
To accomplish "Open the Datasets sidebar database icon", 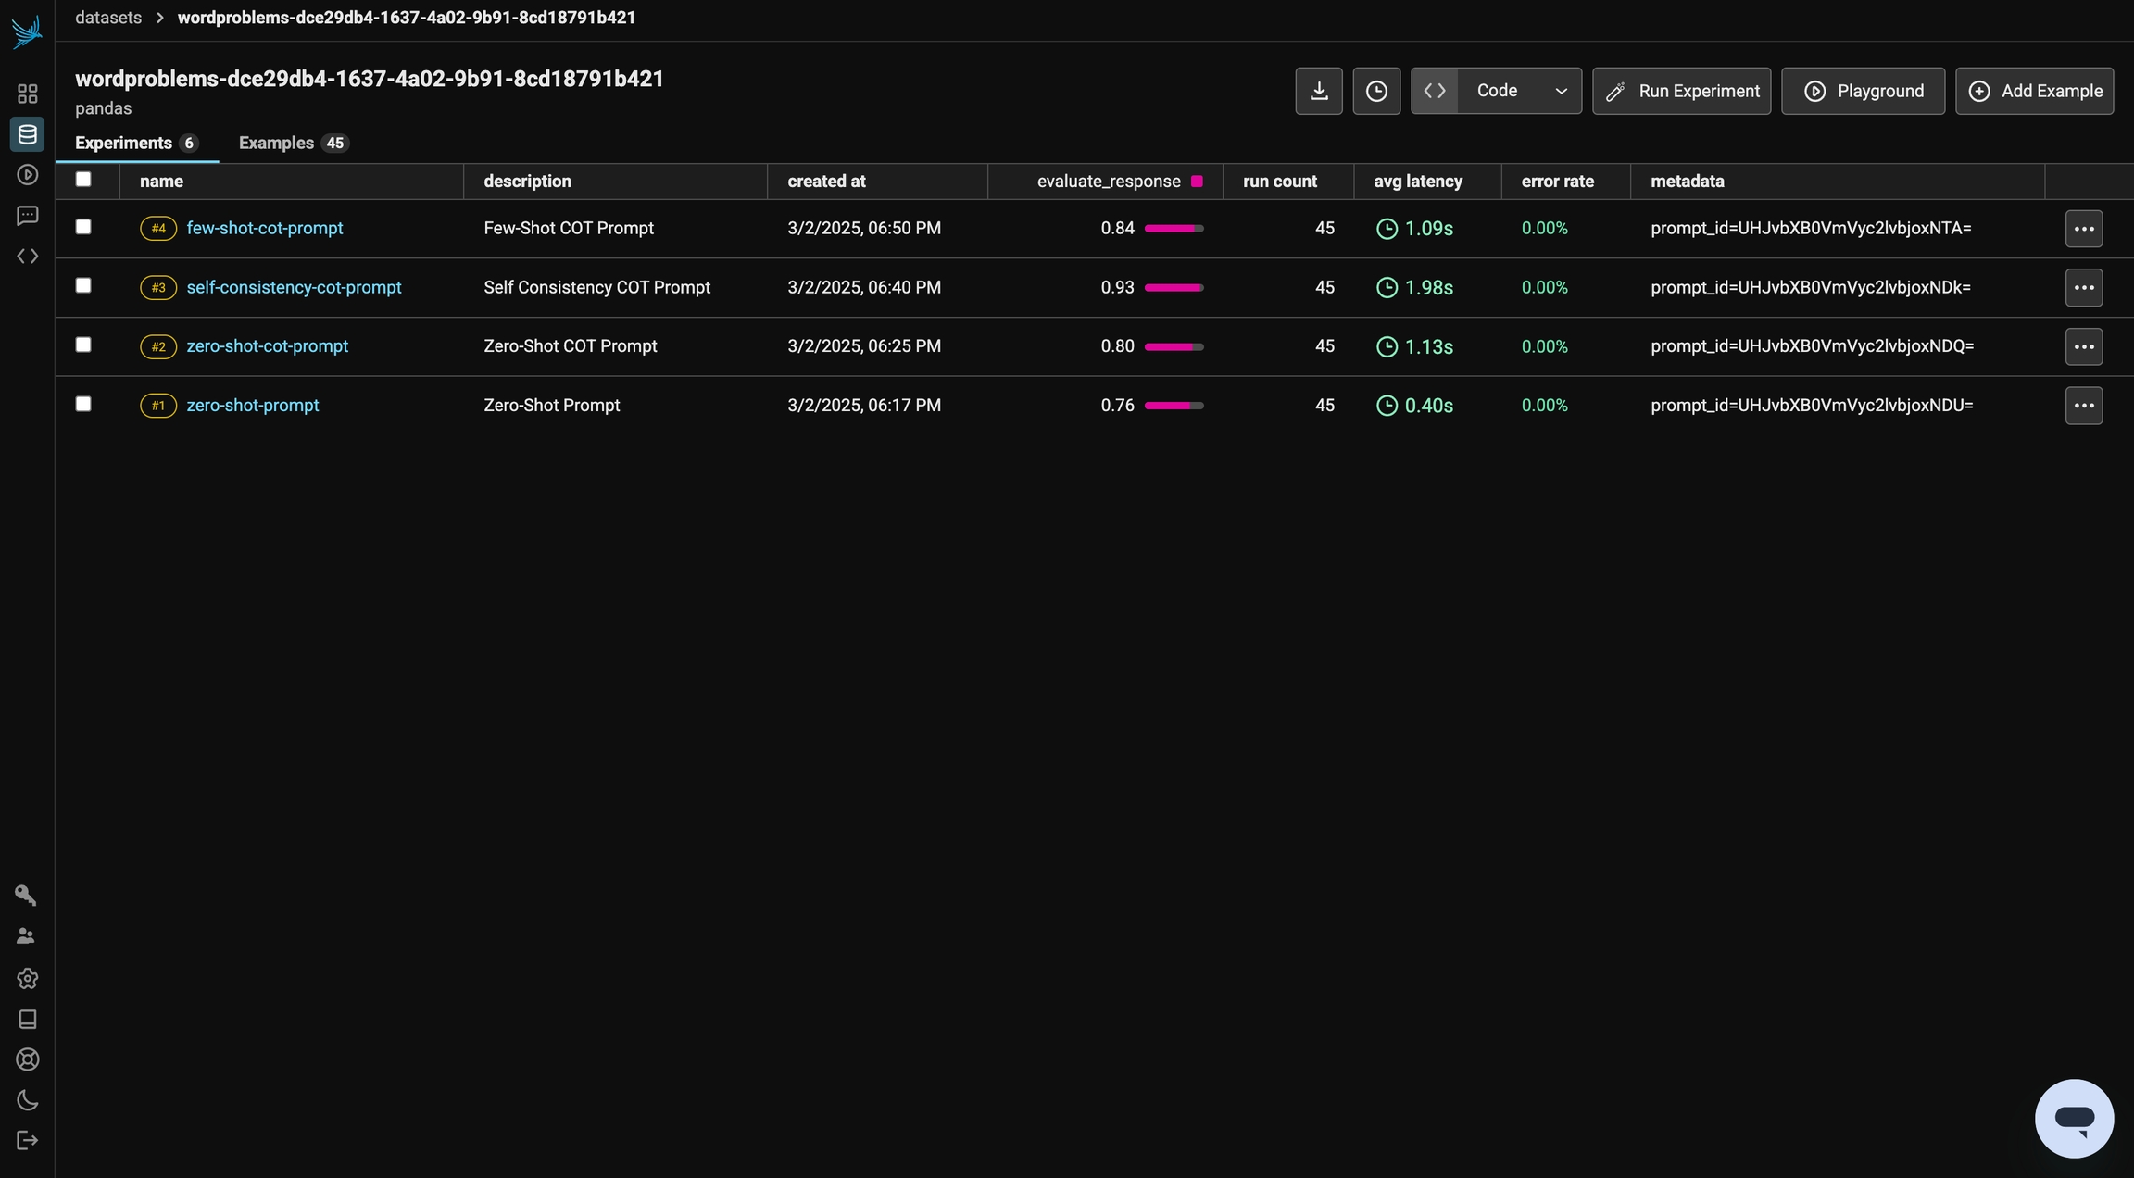I will click(27, 134).
